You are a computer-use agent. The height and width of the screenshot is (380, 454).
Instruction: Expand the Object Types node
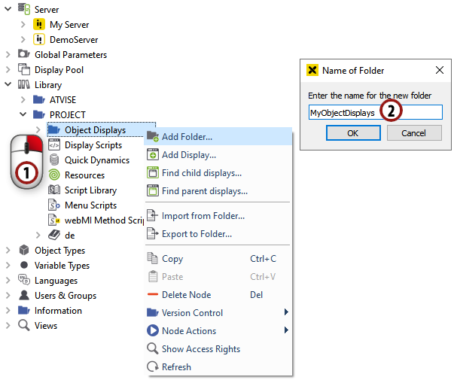pyautogui.click(x=8, y=250)
